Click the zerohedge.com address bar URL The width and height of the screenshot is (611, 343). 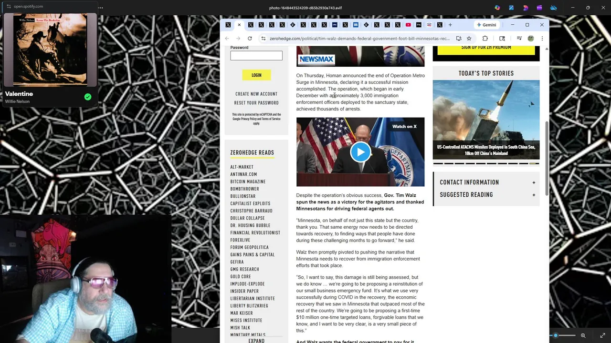[359, 39]
